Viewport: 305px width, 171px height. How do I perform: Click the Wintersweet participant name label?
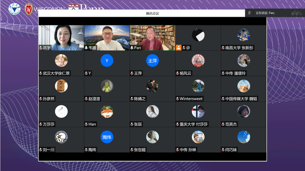[191, 99]
